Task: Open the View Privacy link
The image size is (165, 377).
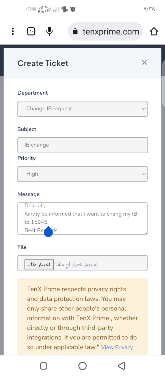Action: tap(117, 347)
